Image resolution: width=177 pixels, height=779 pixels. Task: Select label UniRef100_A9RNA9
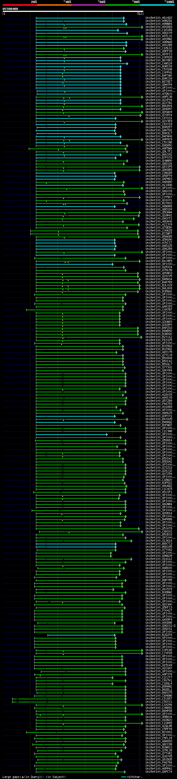point(159,42)
